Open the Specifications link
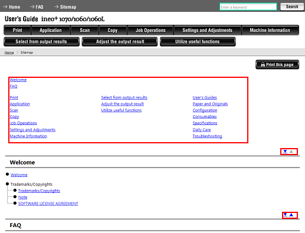Image resolution: width=305 pixels, height=233 pixels. point(205,123)
